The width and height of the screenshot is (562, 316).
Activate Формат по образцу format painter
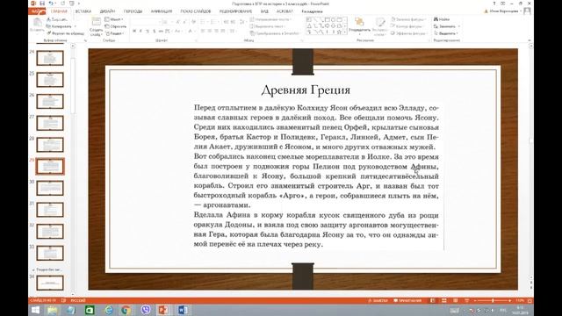click(65, 33)
